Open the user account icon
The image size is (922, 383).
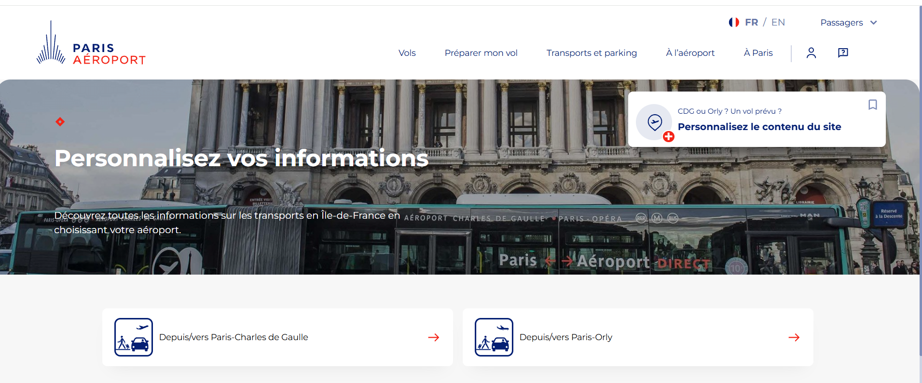(x=811, y=53)
